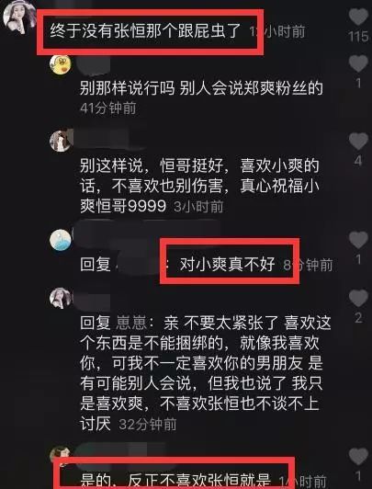Tap the blurred replied-to username after 回复
This screenshot has height=489, width=372.
[x=141, y=264]
